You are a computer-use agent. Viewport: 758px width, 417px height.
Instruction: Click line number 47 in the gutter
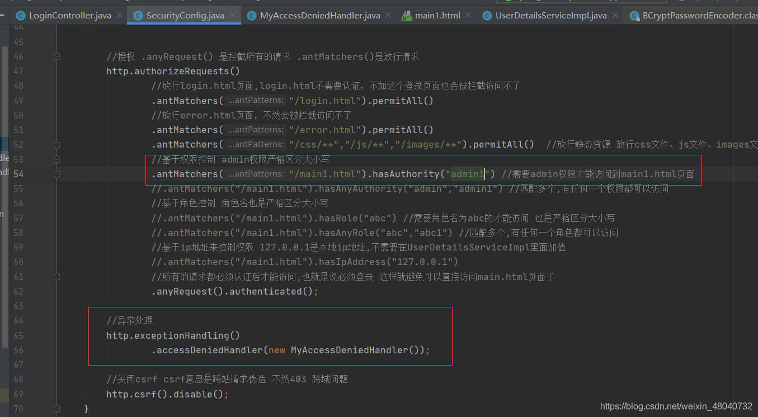pyautogui.click(x=18, y=71)
